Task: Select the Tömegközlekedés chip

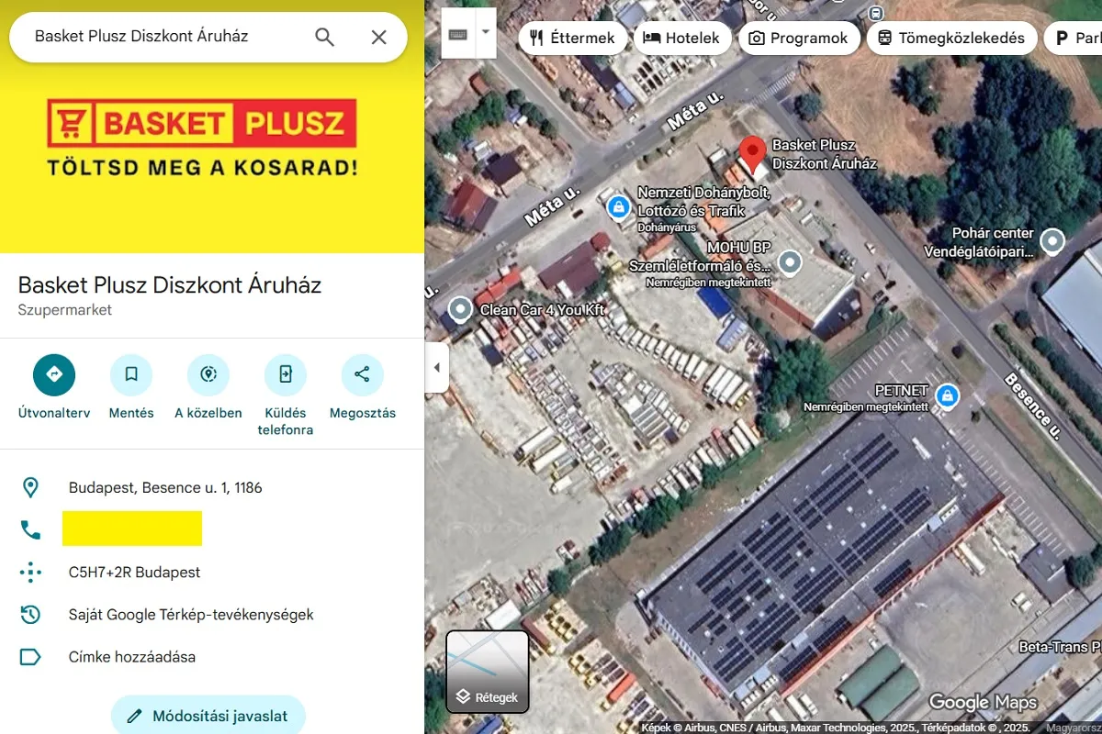Action: point(951,39)
